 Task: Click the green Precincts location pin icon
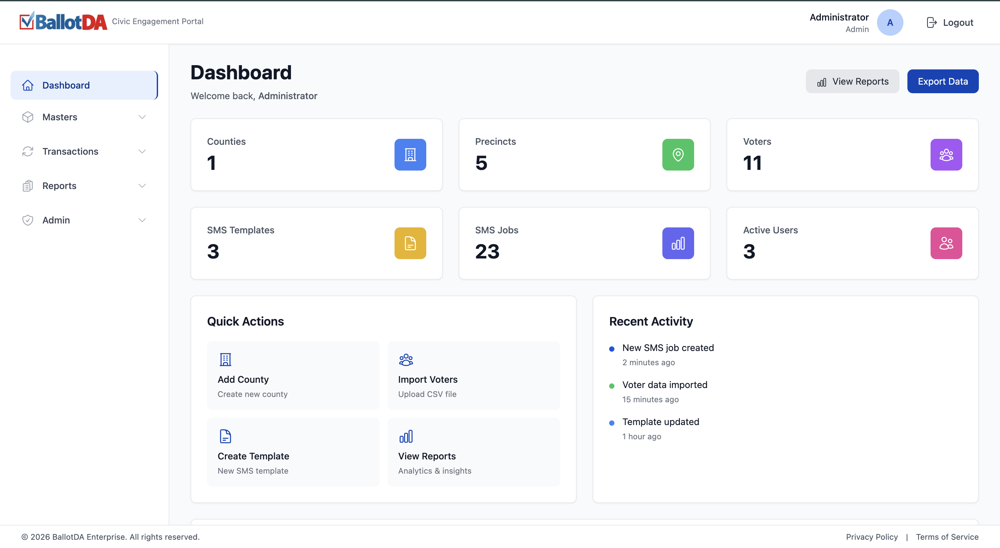tap(678, 154)
